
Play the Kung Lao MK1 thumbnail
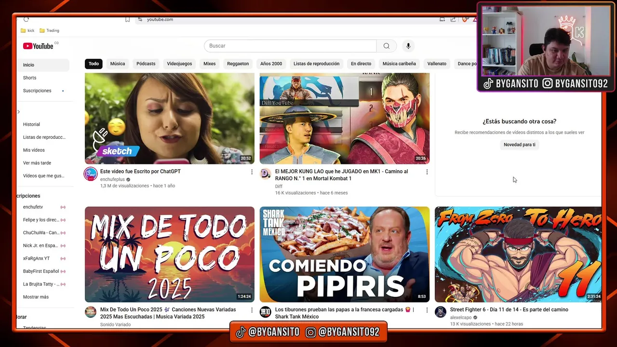345,119
